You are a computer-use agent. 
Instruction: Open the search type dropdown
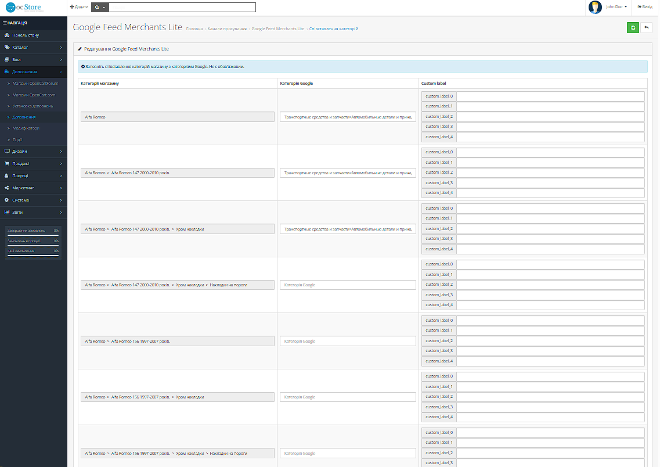[100, 7]
